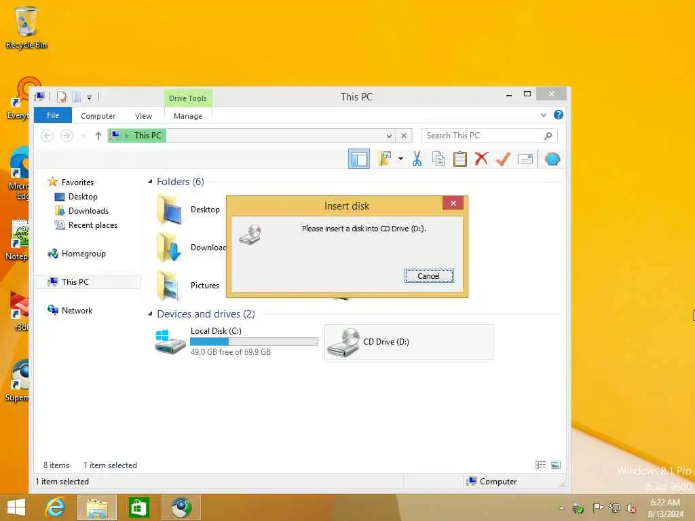Image resolution: width=695 pixels, height=521 pixels.
Task: Click the orange checkmark Properties icon
Action: coord(503,159)
